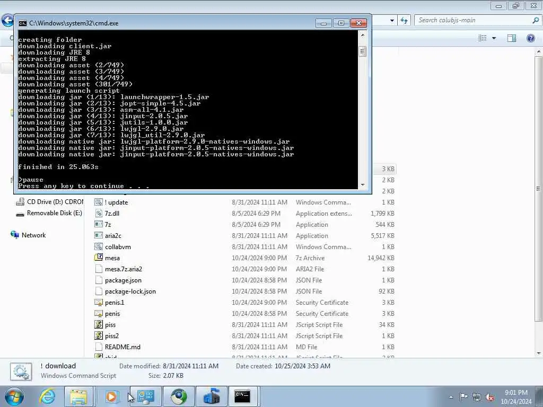
Task: Launch Internet Explorer from the taskbar
Action: point(47,396)
